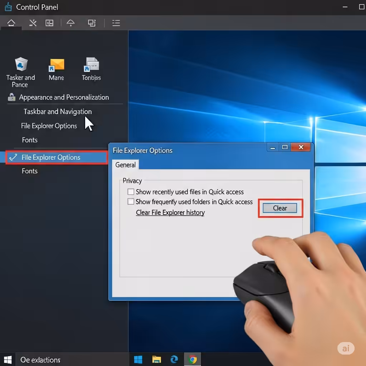Screen dimensions: 366x366
Task: Switch to the General tab
Action: pyautogui.click(x=125, y=165)
